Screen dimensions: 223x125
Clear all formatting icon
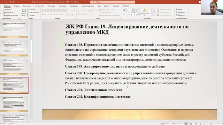tap(74, 10)
